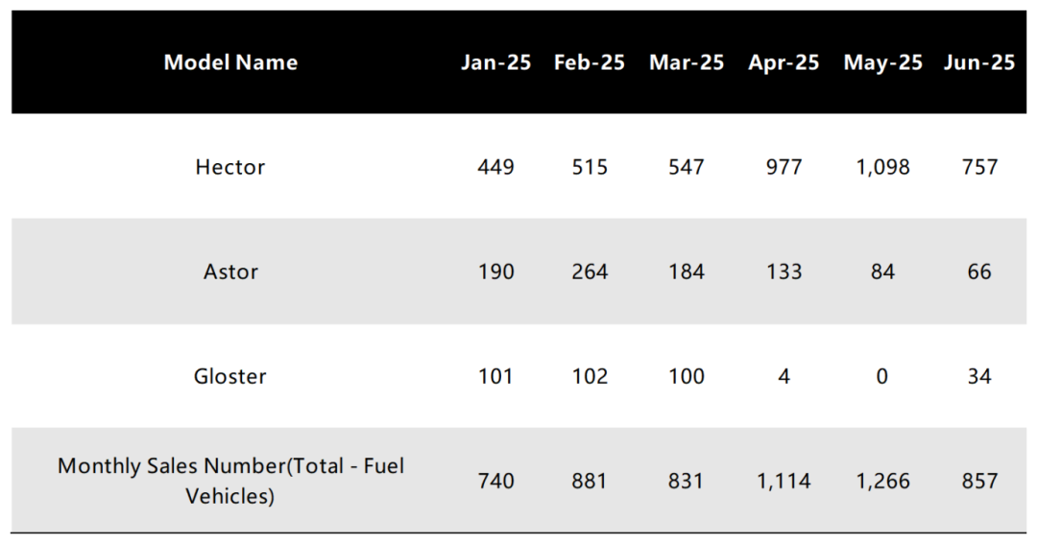Select the May-25 column header

883,62
